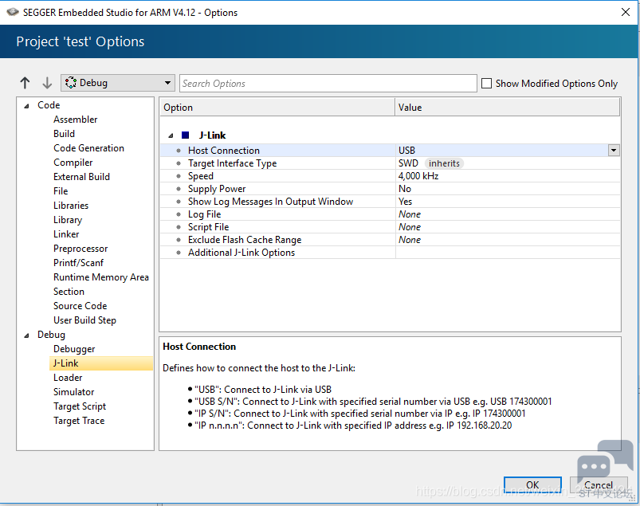Screen dimensions: 640x506
Task: Select Preprocessor tree item
Action: coord(80,249)
